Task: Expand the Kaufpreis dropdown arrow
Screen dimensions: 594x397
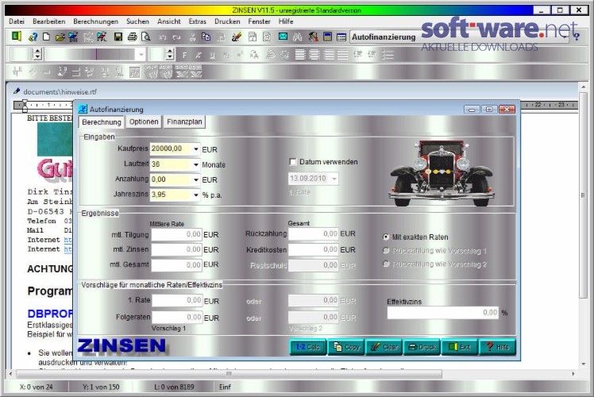Action: point(196,149)
